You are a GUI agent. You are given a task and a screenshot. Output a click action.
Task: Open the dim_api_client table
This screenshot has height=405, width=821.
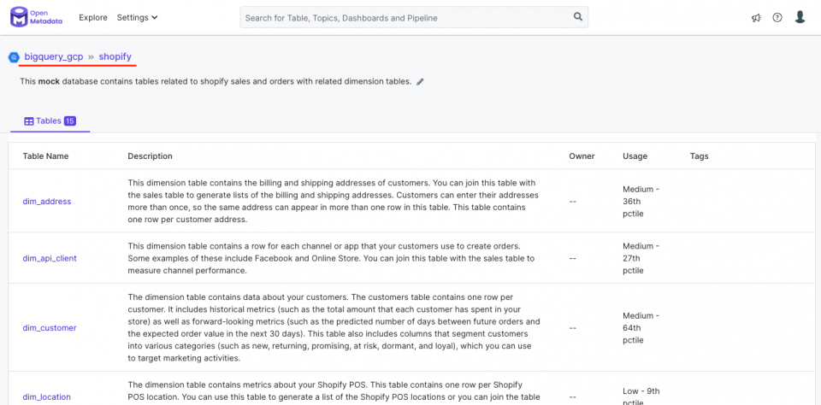50,258
